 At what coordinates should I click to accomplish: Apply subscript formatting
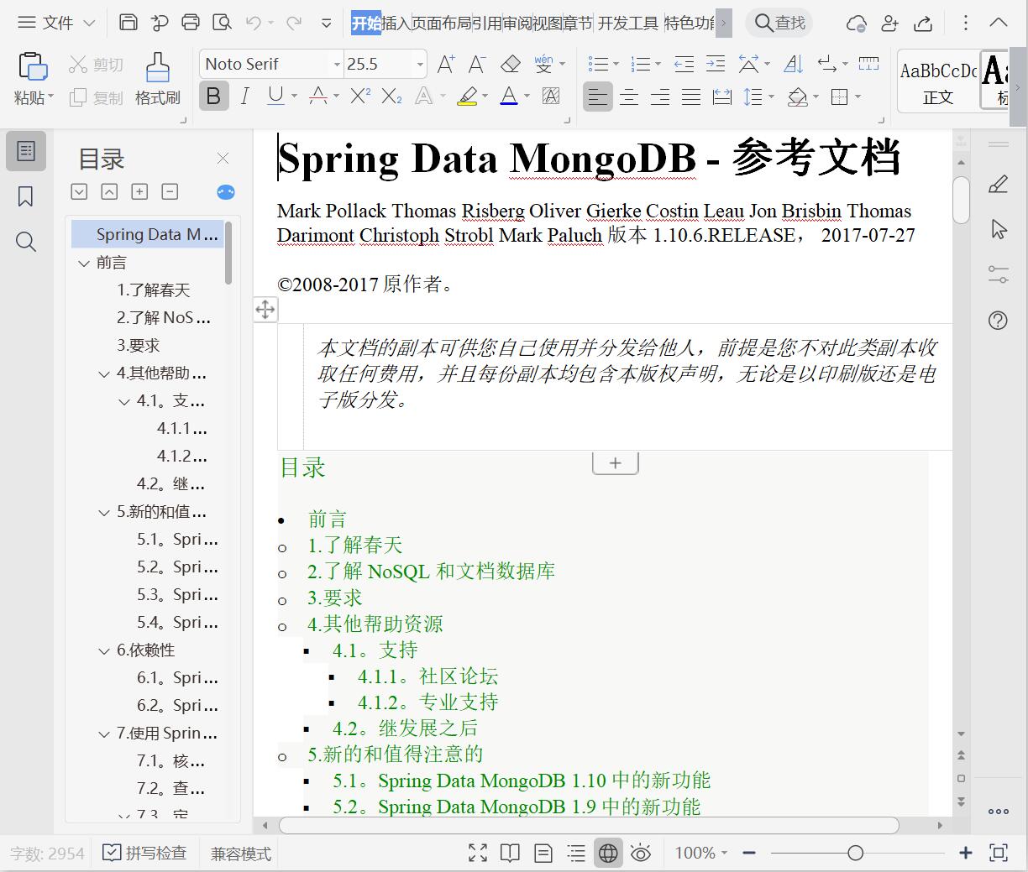391,97
